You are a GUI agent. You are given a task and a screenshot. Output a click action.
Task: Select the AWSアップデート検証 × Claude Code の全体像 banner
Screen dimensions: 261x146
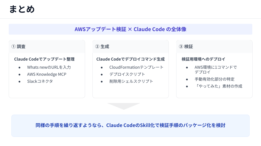130,29
